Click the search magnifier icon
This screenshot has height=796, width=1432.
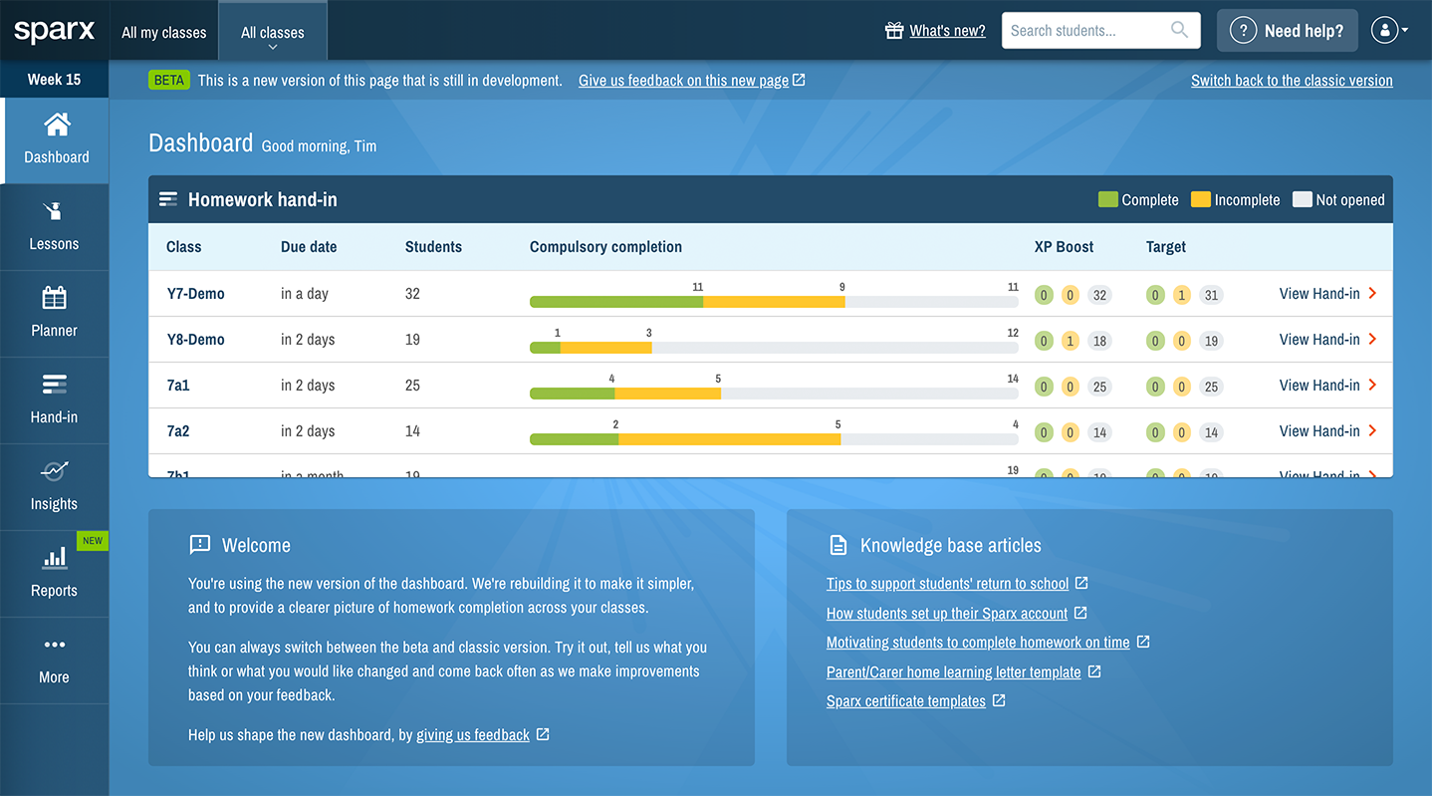pos(1179,30)
